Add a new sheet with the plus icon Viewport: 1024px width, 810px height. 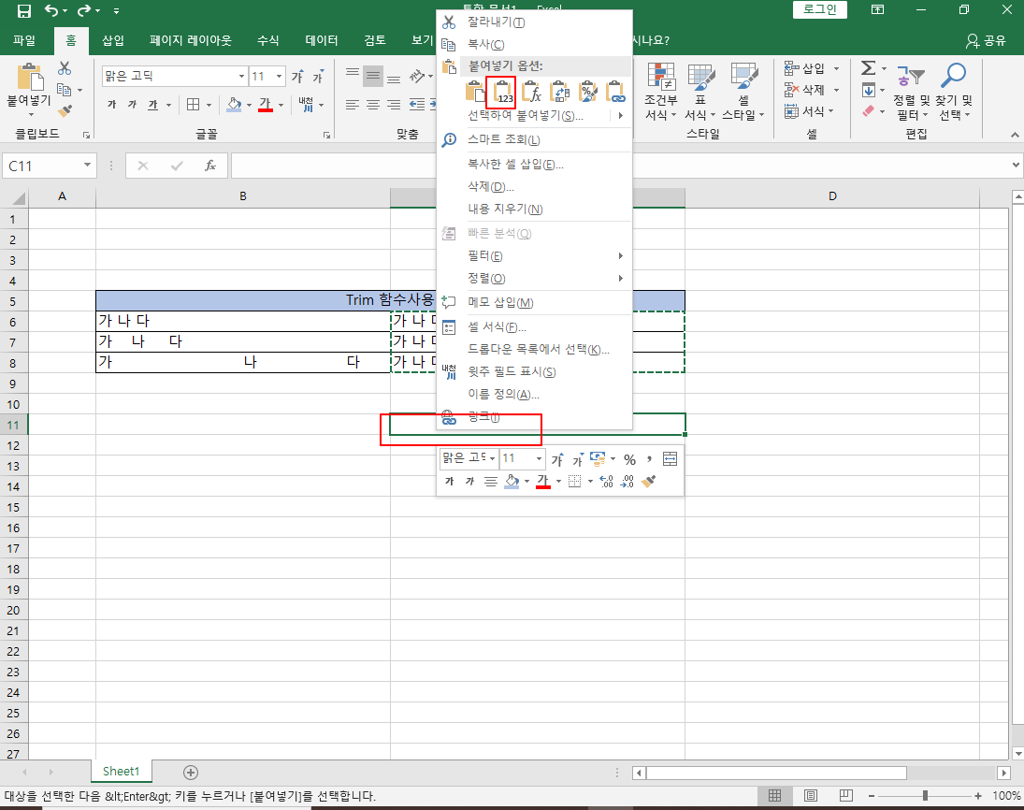coord(191,772)
